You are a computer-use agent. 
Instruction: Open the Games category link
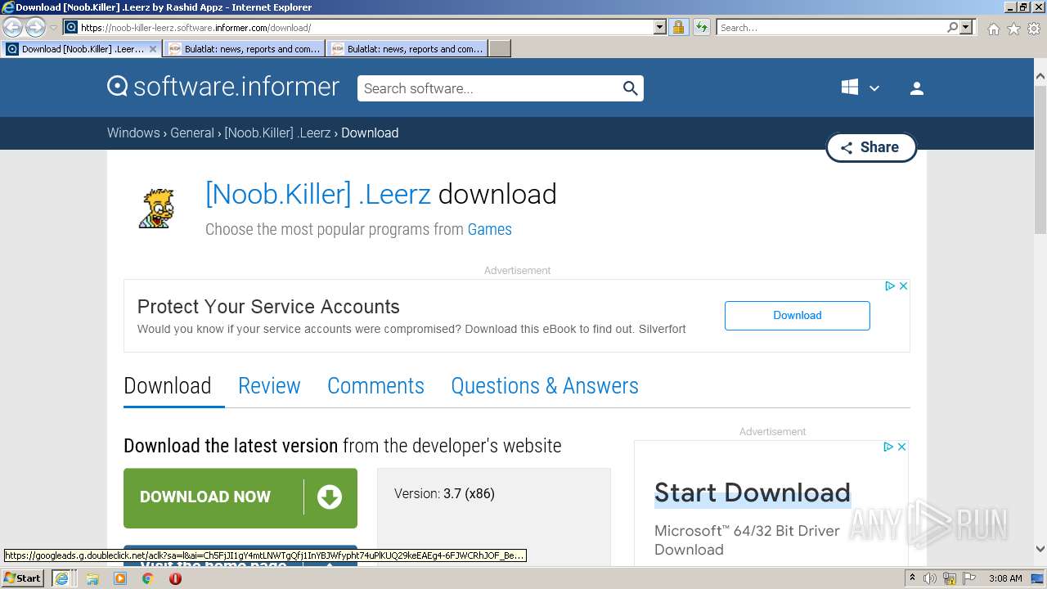pos(489,229)
